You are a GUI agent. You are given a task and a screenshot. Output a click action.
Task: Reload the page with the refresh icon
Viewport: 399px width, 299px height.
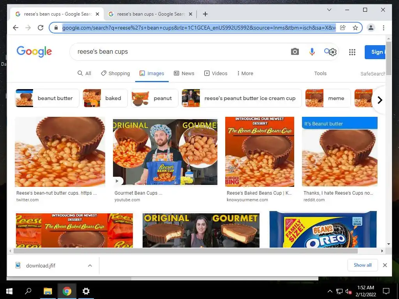tap(41, 28)
